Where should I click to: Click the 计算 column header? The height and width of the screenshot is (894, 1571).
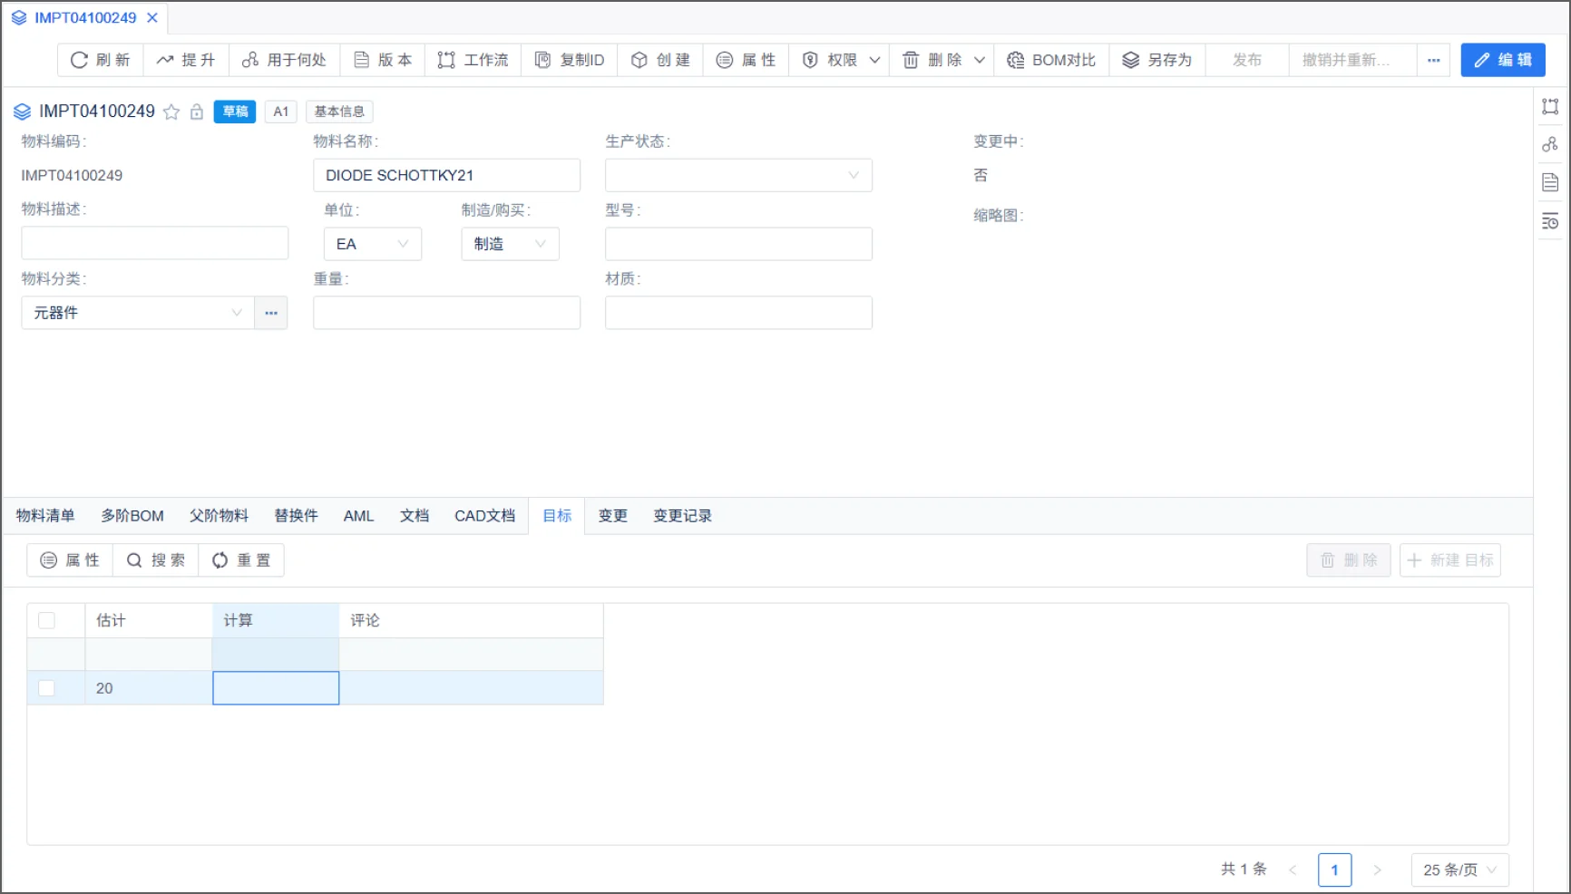click(x=276, y=620)
